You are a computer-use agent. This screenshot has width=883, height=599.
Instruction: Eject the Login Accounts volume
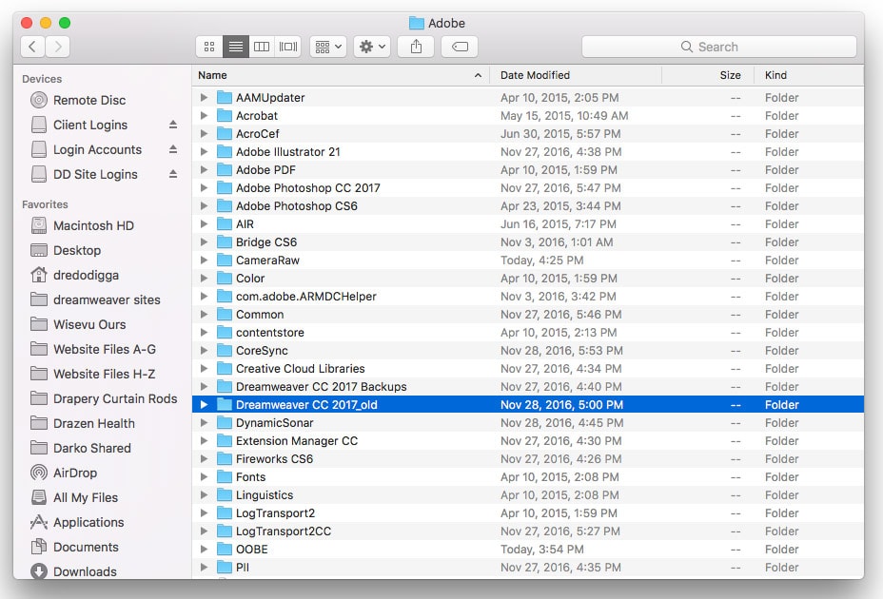point(173,149)
